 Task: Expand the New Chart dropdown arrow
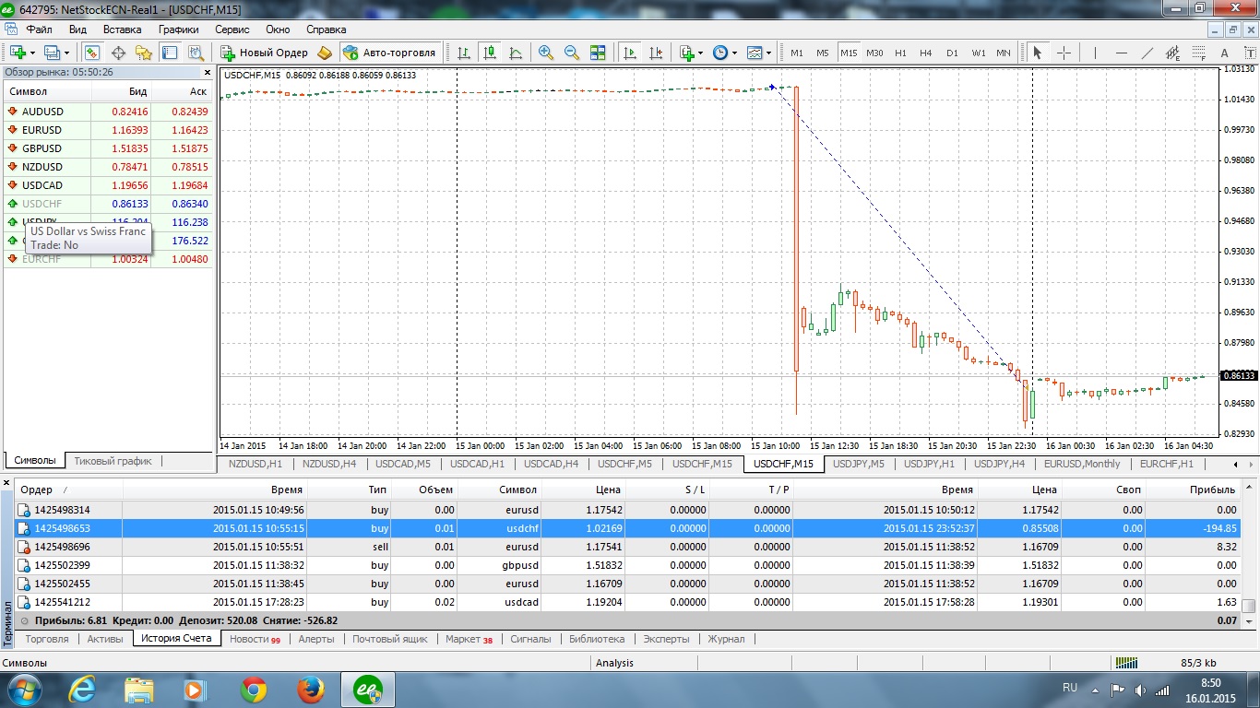coord(33,53)
